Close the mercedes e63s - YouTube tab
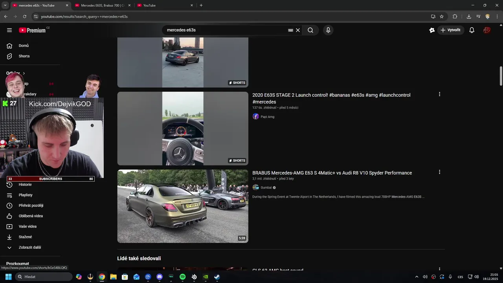 coord(67,6)
